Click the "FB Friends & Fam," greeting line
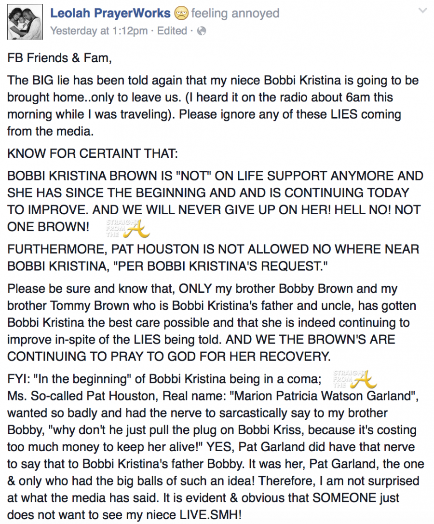Viewport: 434px width, 524px height. tap(59, 58)
